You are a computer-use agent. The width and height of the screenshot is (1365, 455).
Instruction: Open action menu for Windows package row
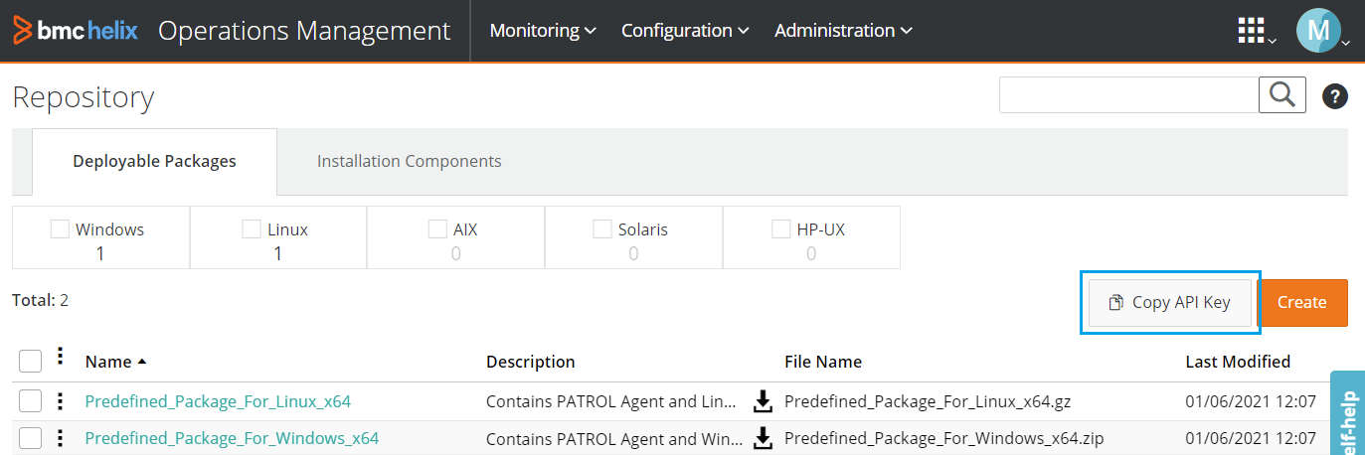coord(60,438)
